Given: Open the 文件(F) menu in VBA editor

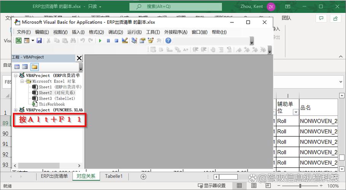Looking at the screenshot, I should tap(24, 32).
